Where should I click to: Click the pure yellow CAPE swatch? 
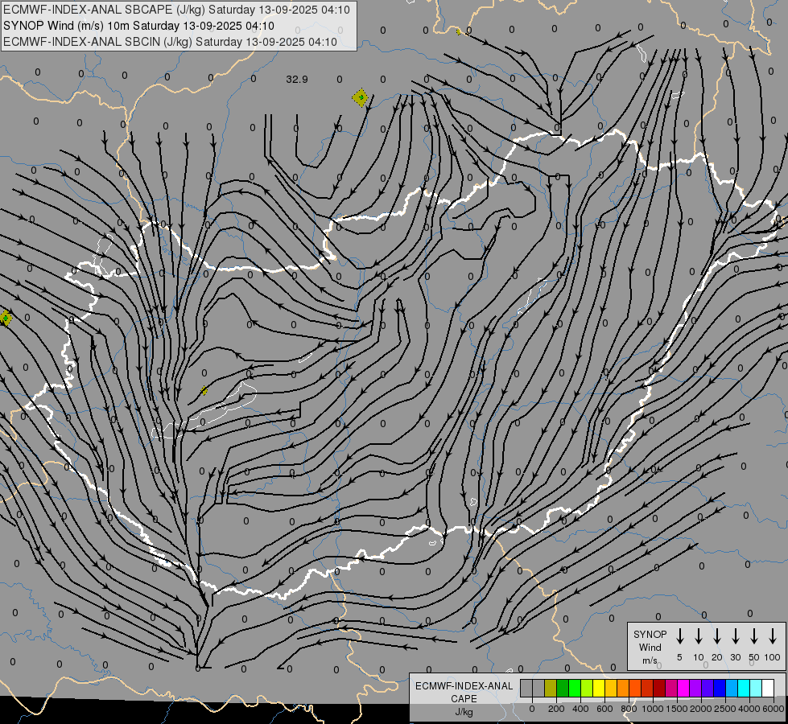[x=599, y=688]
